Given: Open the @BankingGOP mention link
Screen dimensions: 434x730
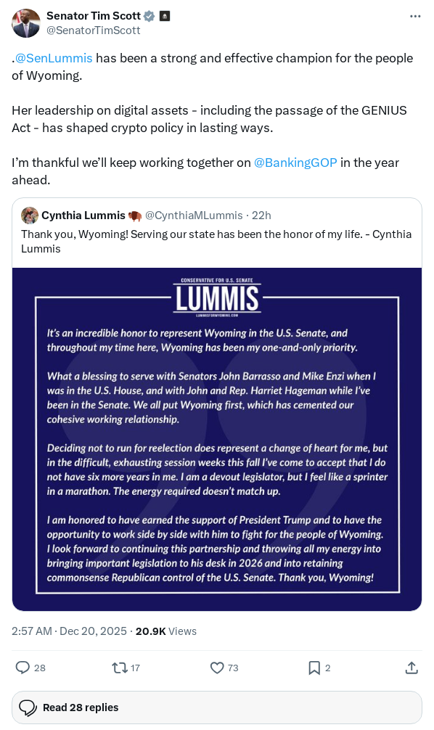Looking at the screenshot, I should pyautogui.click(x=296, y=163).
